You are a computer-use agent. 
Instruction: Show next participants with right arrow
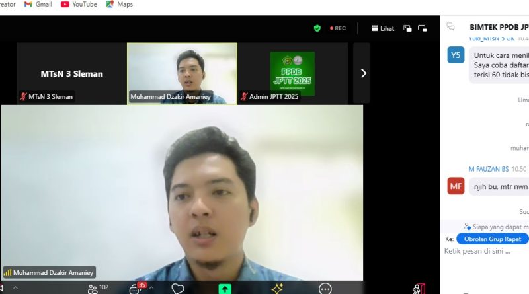click(x=362, y=73)
